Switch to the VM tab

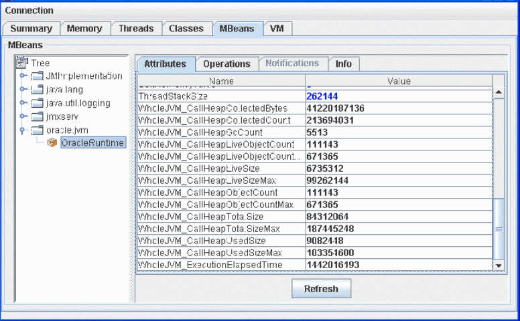(277, 29)
